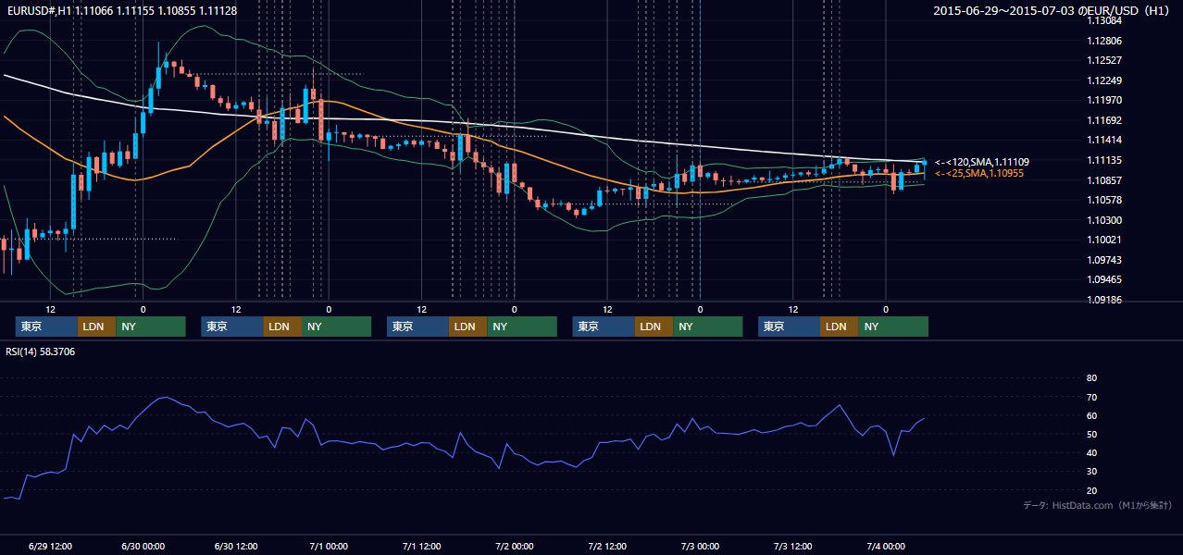The height and width of the screenshot is (555, 1183).
Task: Select the 120 SMA 1.11109 label
Action: click(982, 162)
